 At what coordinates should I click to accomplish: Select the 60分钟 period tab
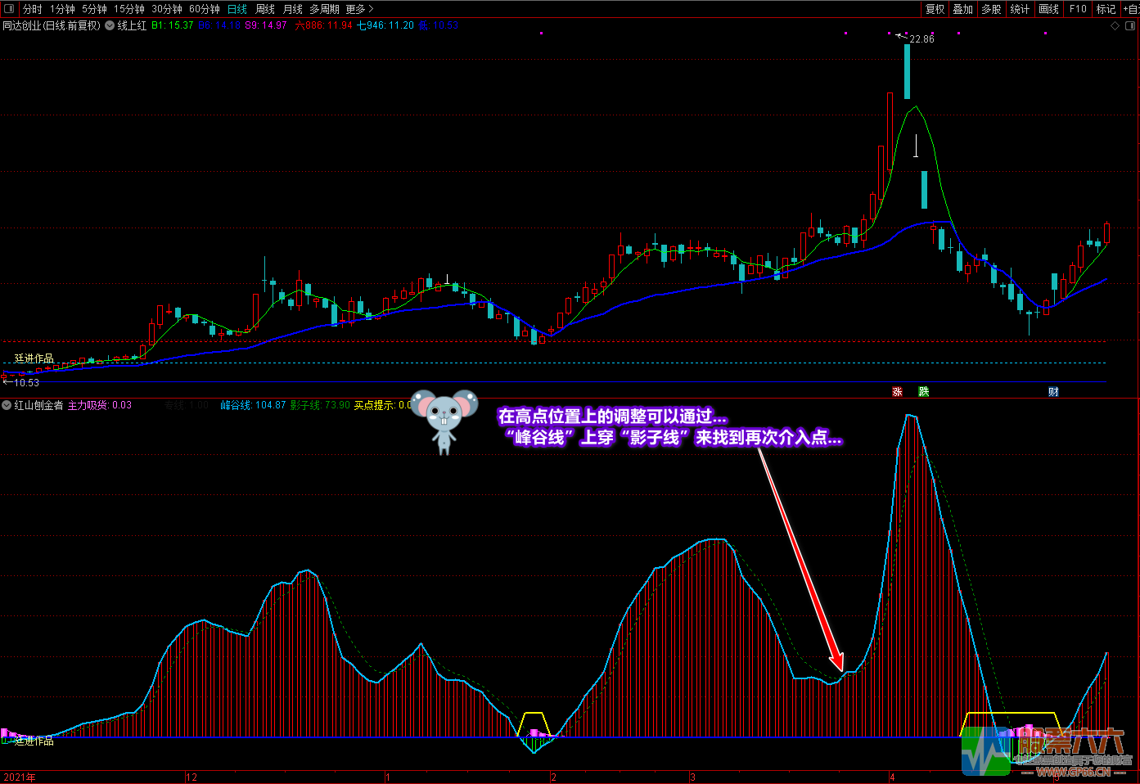coord(205,9)
